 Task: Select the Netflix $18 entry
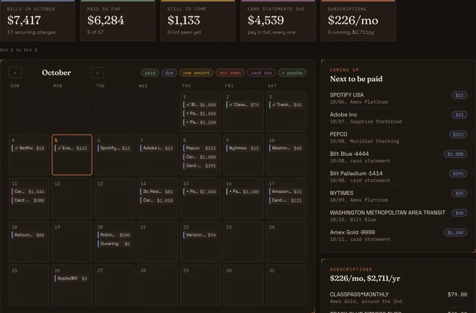coord(29,148)
